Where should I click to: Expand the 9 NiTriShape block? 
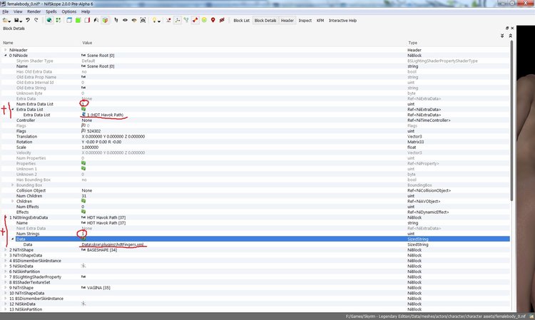point(6,288)
